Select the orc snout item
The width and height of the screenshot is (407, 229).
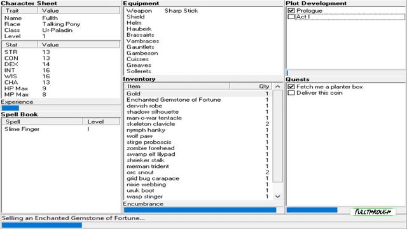(x=198, y=172)
